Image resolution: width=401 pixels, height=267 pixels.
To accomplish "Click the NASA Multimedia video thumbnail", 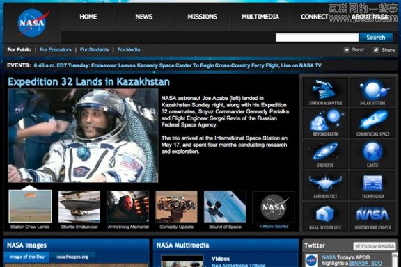I will coord(182,261).
